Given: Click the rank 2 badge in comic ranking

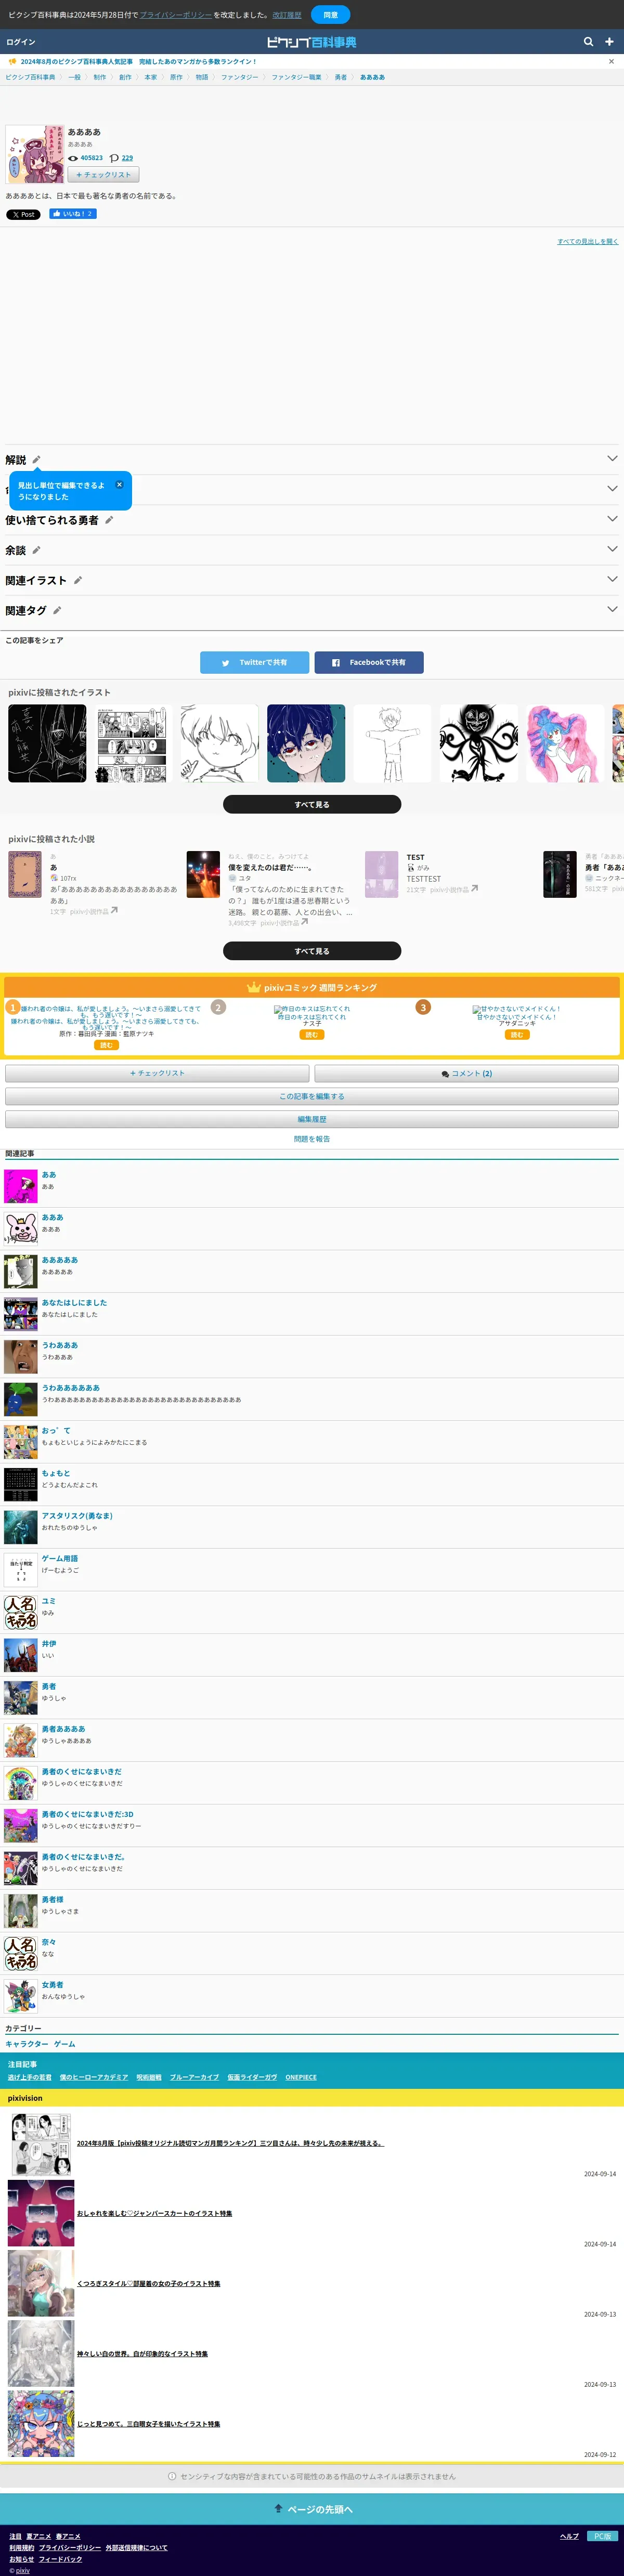Looking at the screenshot, I should click(218, 1007).
